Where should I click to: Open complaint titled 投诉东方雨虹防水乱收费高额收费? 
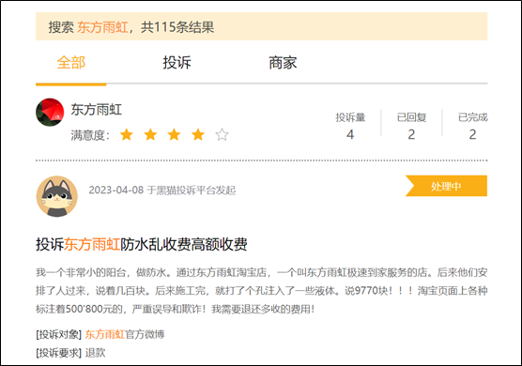pyautogui.click(x=142, y=244)
